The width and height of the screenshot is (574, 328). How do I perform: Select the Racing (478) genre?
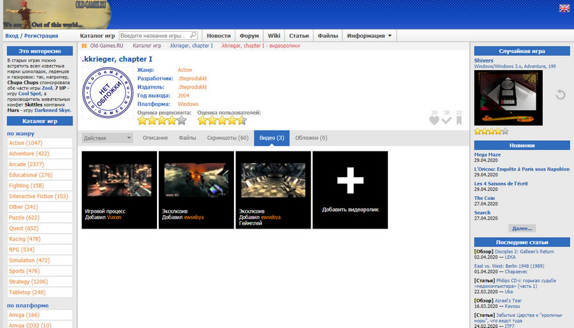pyautogui.click(x=40, y=239)
